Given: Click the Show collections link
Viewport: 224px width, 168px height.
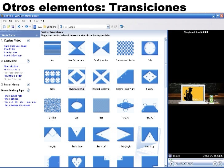Looking at the screenshot, I should coord(11,66).
